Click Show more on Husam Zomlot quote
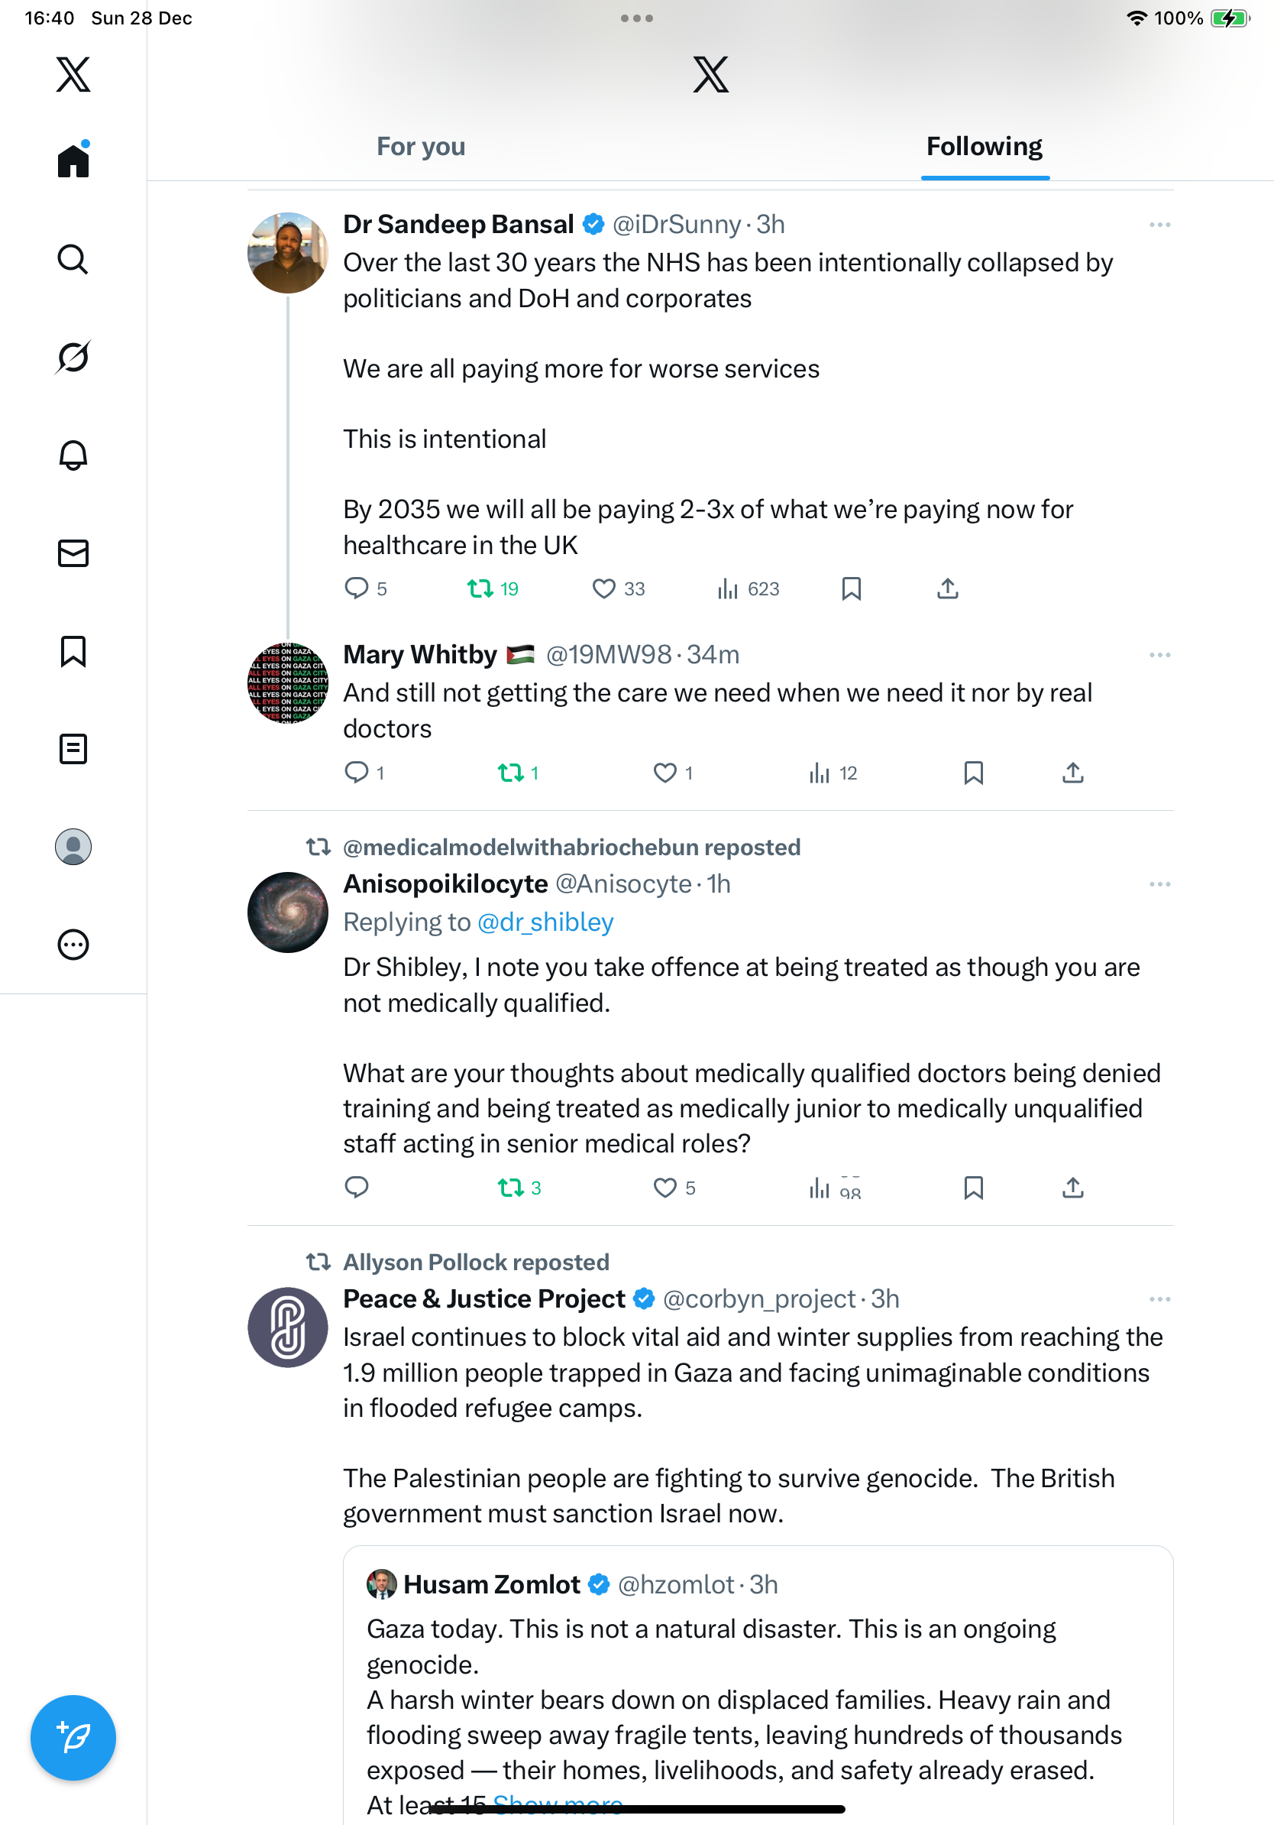The height and width of the screenshot is (1825, 1274). (x=558, y=1804)
